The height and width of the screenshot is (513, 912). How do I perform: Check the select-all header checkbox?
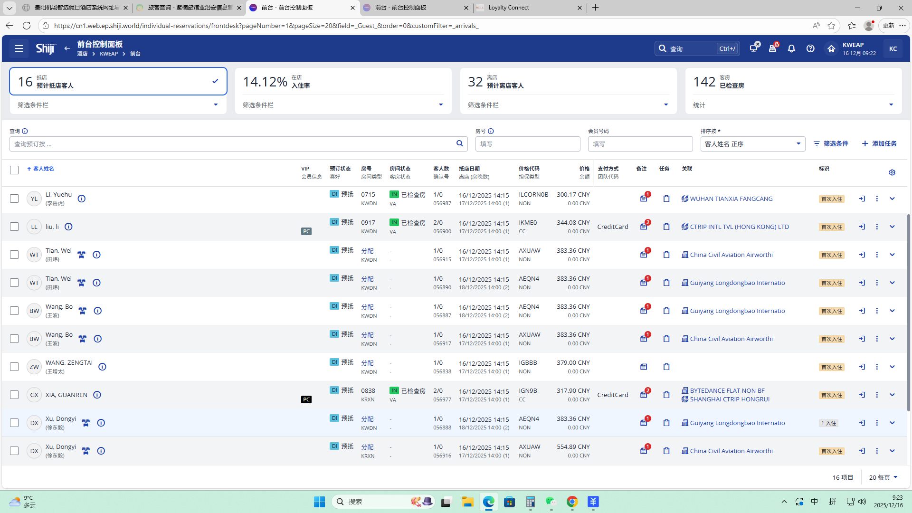tap(14, 170)
